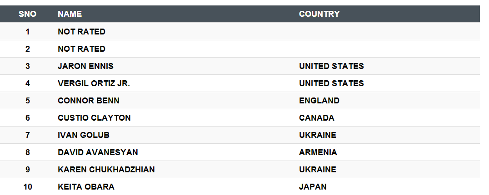Click the ENGLAND country cell

(319, 101)
